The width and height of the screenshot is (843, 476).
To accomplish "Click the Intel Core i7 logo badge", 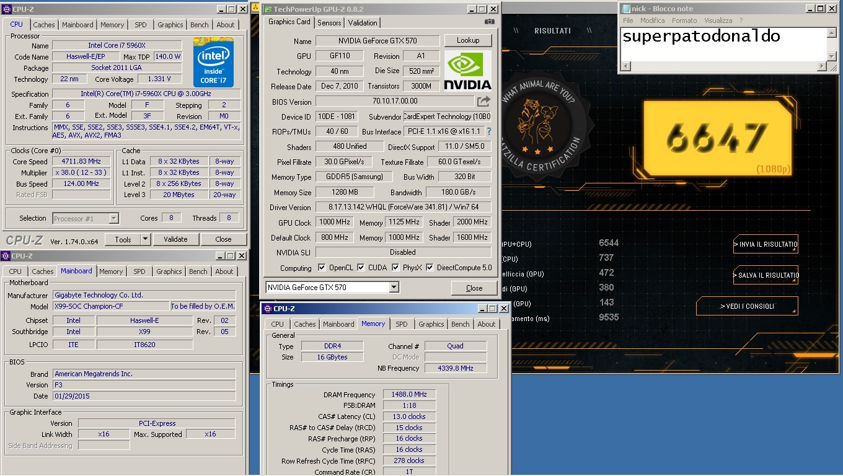I will [213, 62].
